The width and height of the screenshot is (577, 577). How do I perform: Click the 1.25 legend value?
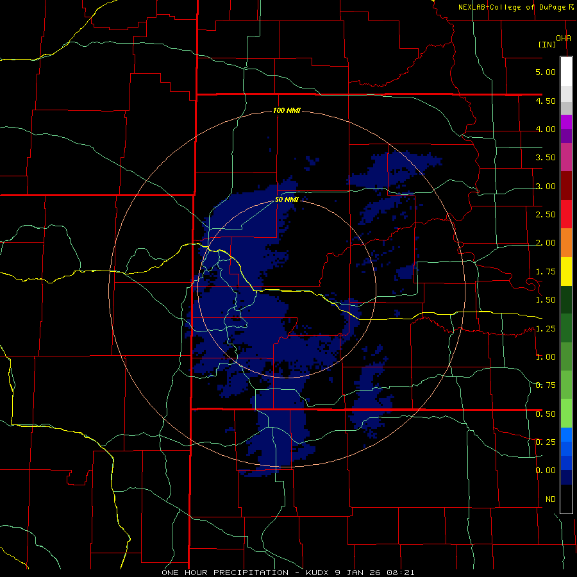(546, 329)
